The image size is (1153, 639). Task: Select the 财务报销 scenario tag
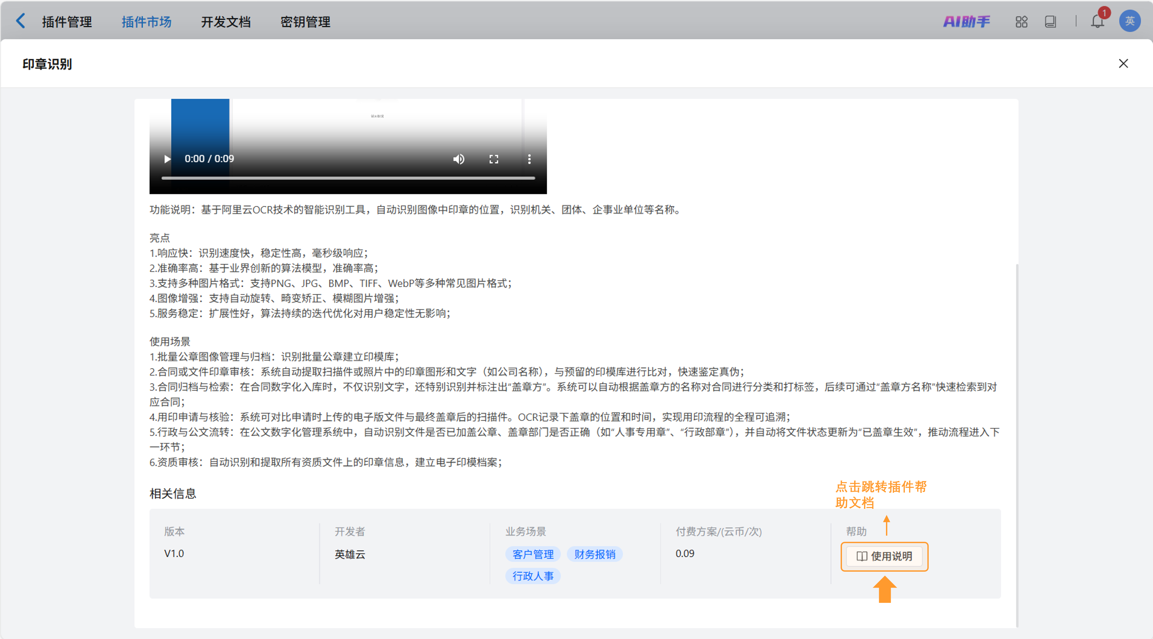594,554
